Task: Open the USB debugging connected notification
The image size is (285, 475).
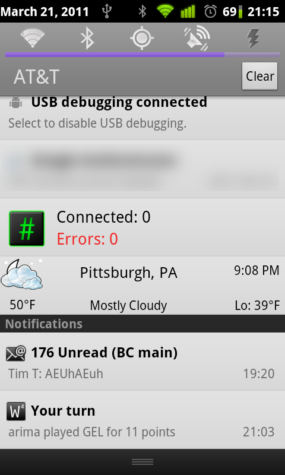Action: tap(142, 118)
